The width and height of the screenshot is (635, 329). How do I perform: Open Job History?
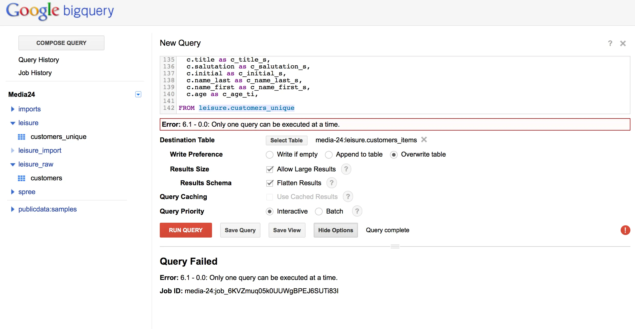click(x=35, y=73)
